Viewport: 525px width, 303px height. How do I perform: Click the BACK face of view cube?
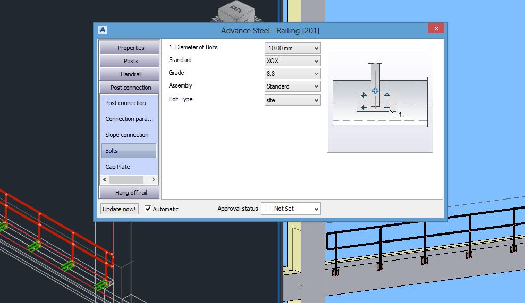pos(236,10)
